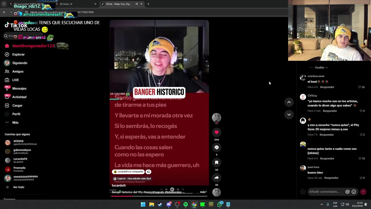Go to the next video using the down chevron
371x209 pixels.
[x=289, y=115]
